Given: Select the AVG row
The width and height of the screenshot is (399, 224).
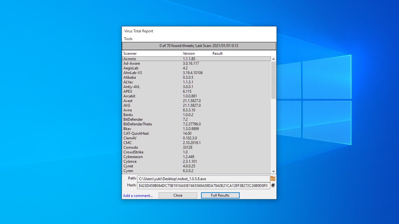Looking at the screenshot, I should (x=196, y=105).
